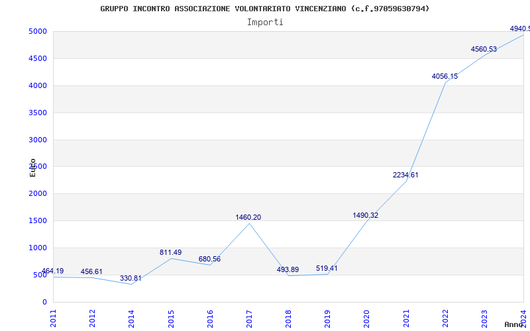Click the 5000 y-axis tick label

pos(38,31)
